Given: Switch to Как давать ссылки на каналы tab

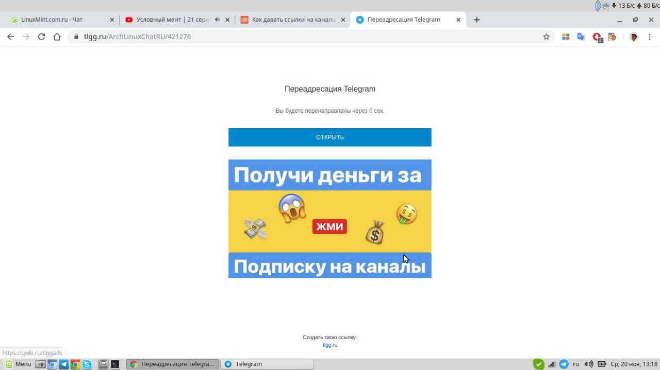Looking at the screenshot, I should tap(293, 20).
